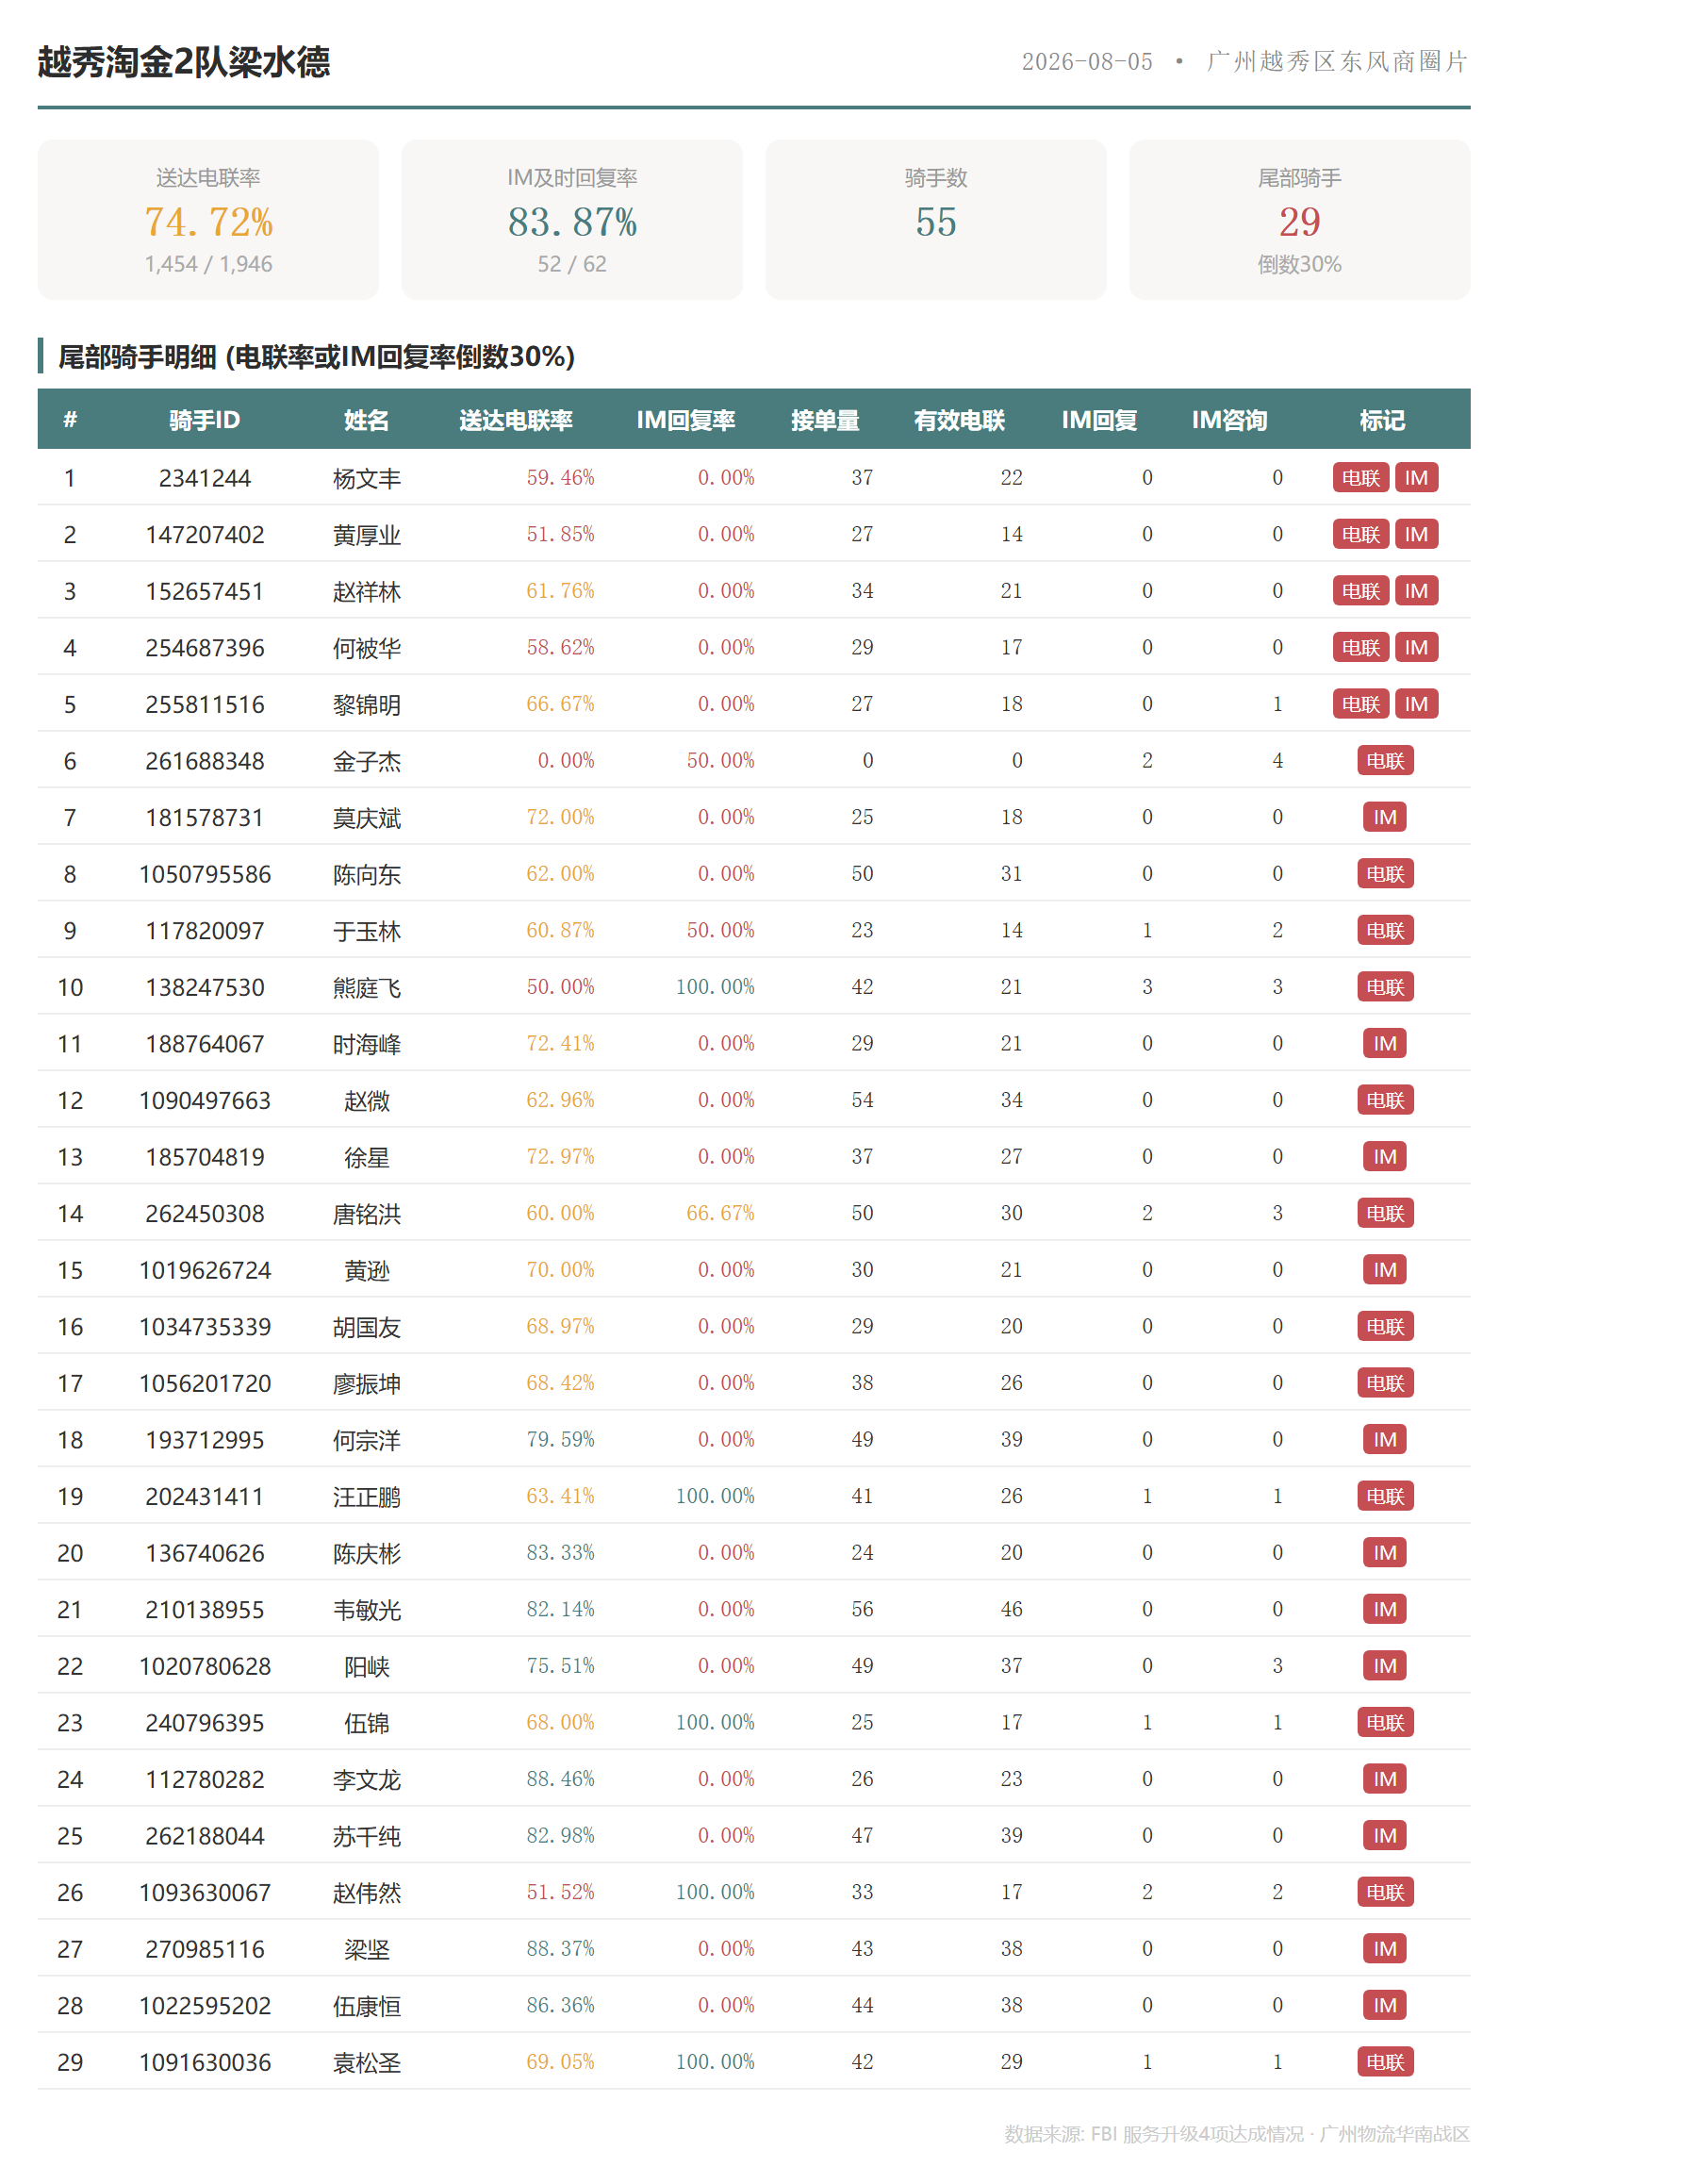This screenshot has height=2184, width=1697.
Task: Click the 电联 tag for 杨文丰
Action: pos(1360,478)
